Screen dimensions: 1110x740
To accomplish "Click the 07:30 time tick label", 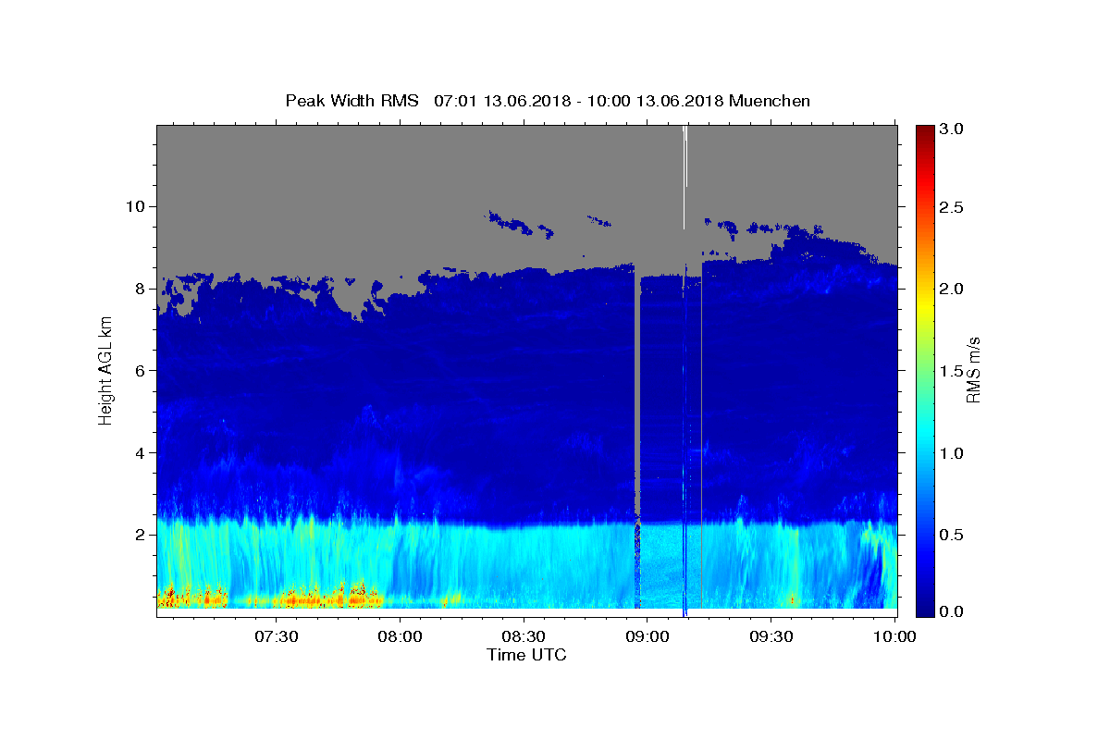I will point(276,636).
